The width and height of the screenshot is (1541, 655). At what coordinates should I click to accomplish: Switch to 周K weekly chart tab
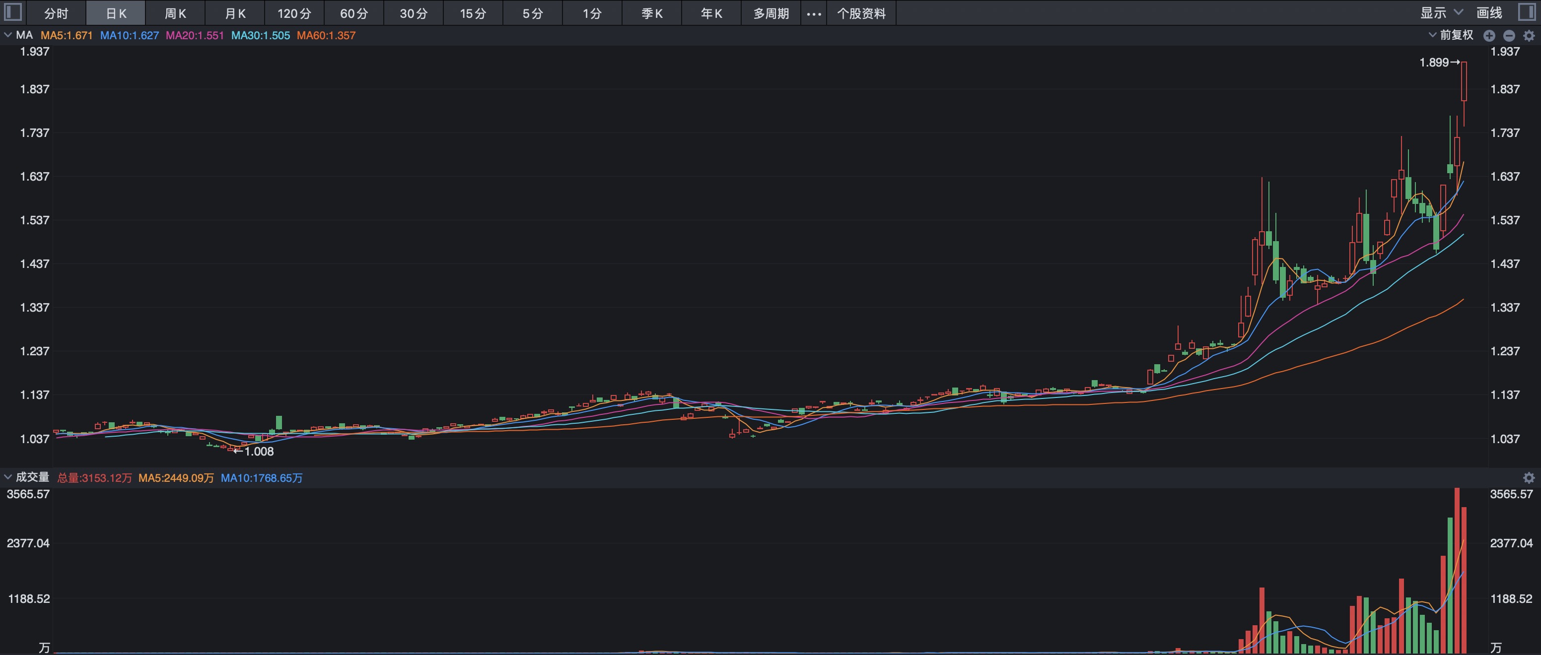coord(175,13)
